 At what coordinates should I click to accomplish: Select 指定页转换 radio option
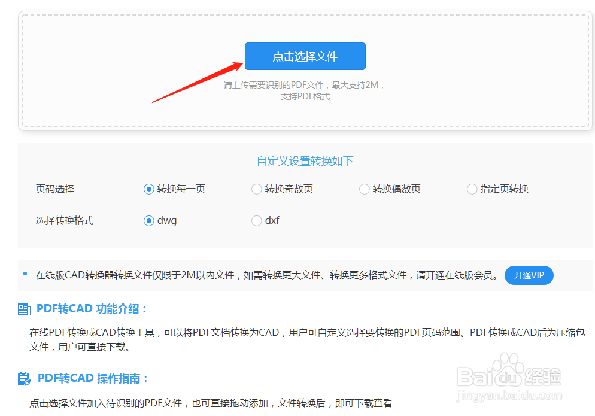point(498,189)
